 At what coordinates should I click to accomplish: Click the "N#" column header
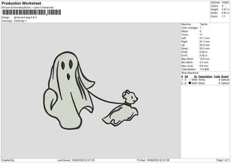[186, 77]
